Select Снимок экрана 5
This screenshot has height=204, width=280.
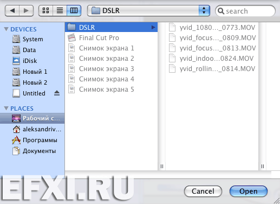coord(111,89)
